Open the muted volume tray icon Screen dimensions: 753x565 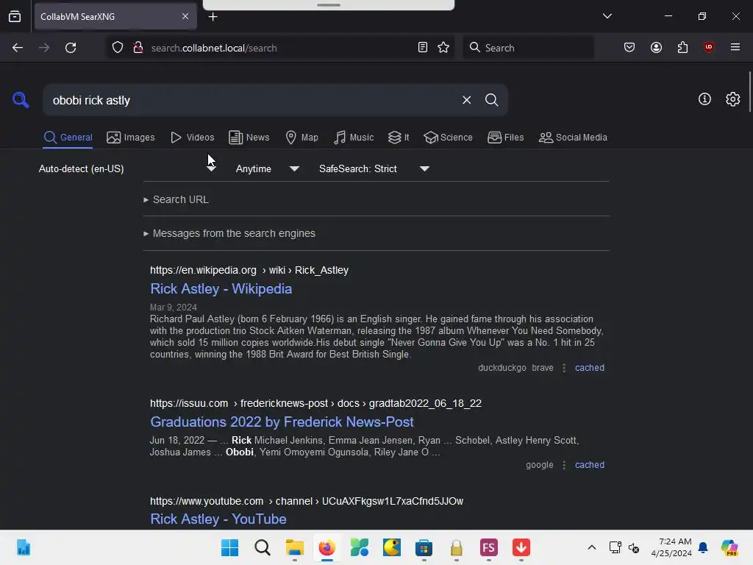(633, 547)
